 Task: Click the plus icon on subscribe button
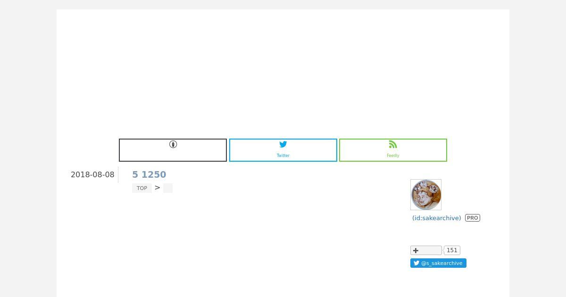pyautogui.click(x=416, y=250)
